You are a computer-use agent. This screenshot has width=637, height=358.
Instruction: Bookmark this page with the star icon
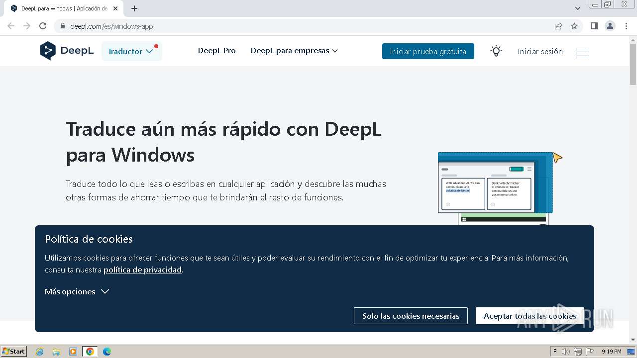tap(574, 26)
